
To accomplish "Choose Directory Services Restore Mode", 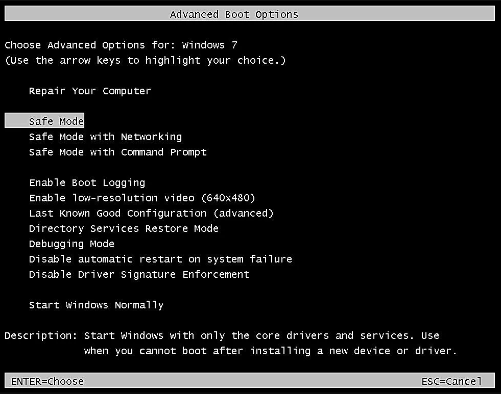I will coord(124,228).
